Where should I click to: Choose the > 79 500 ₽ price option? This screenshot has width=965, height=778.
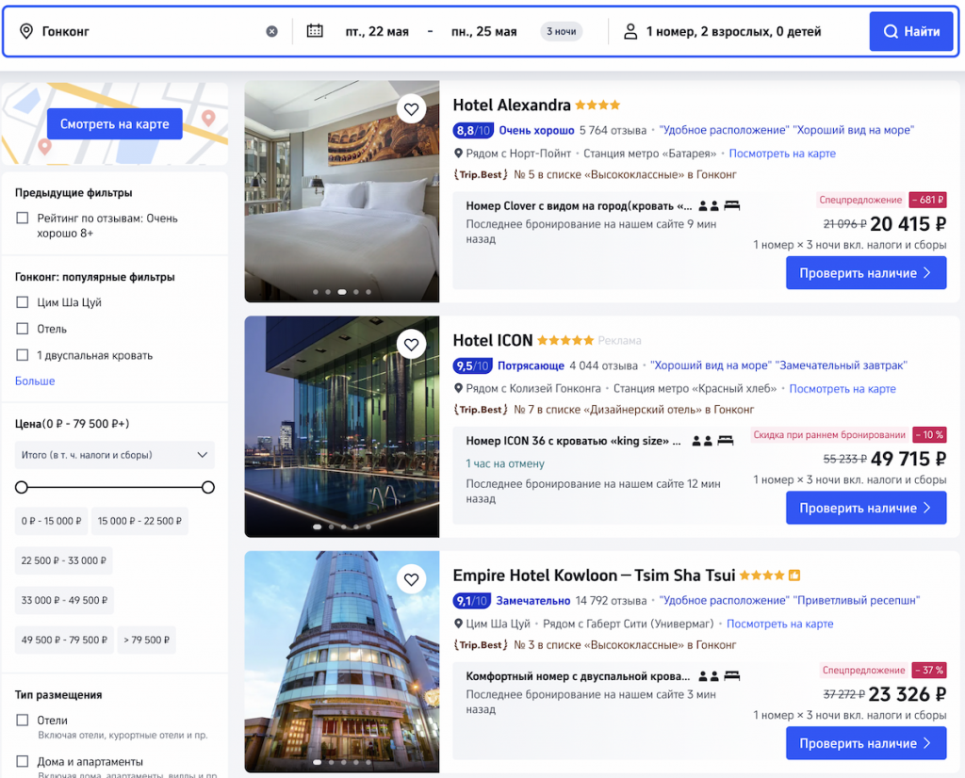146,640
